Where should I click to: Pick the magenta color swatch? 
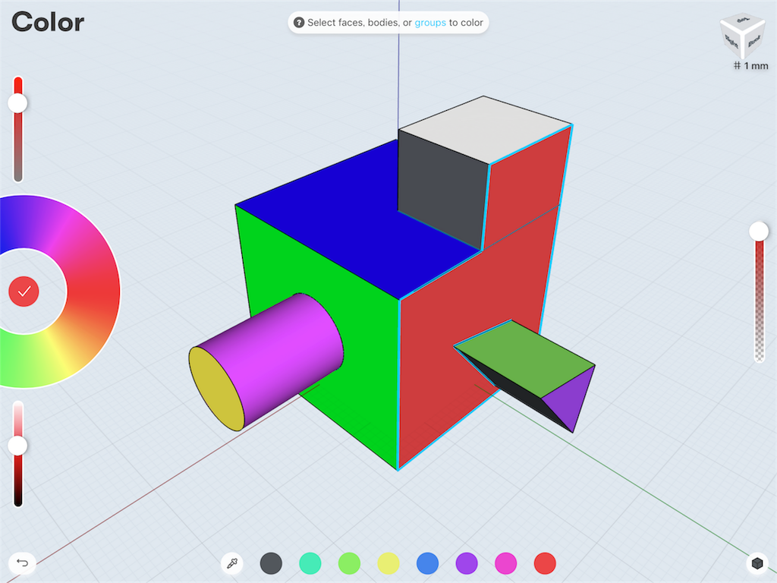pyautogui.click(x=506, y=563)
